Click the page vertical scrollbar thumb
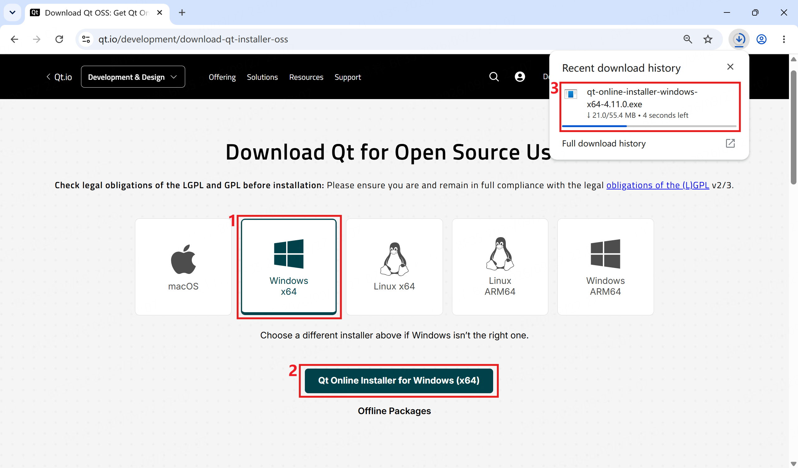Viewport: 798px width, 468px height. [793, 127]
